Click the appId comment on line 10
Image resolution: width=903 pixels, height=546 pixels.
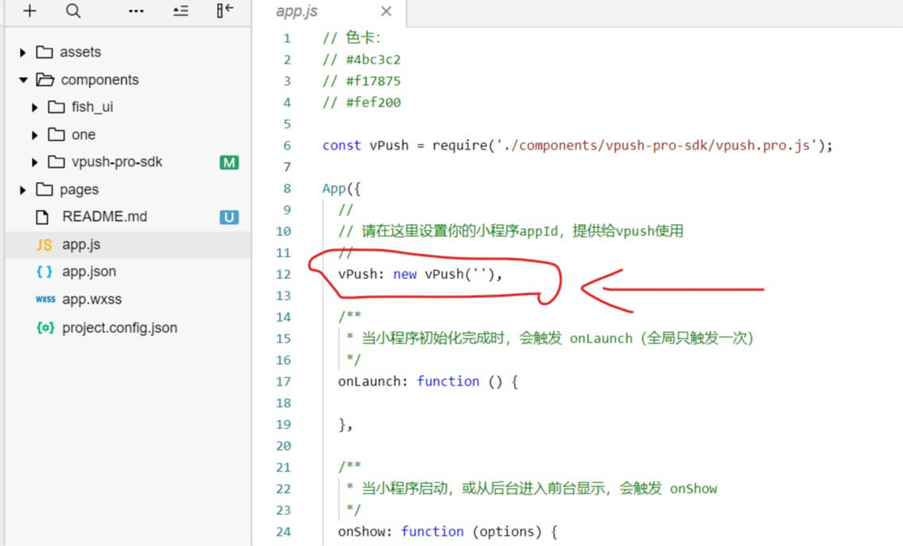(x=511, y=231)
